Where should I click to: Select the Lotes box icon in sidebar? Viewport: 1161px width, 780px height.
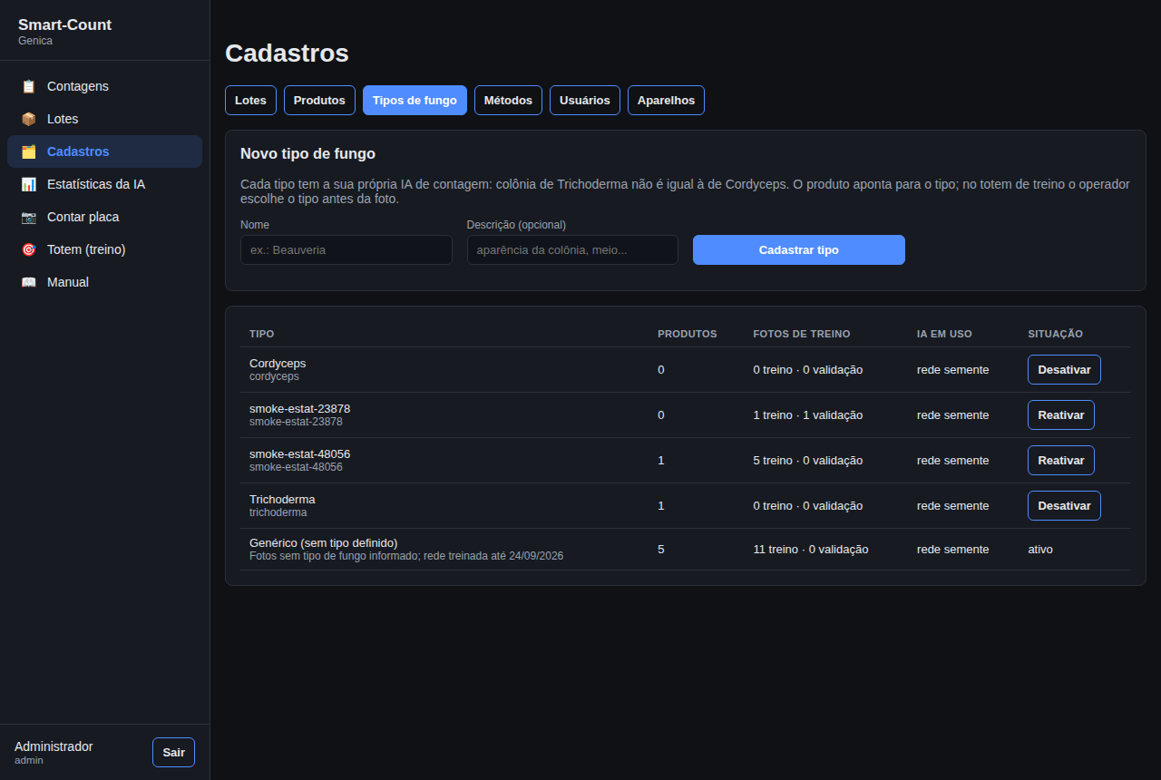(29, 119)
